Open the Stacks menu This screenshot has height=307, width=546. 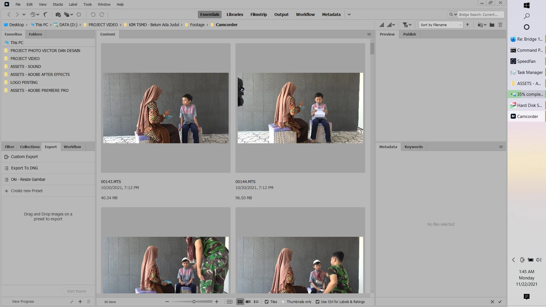pyautogui.click(x=58, y=4)
